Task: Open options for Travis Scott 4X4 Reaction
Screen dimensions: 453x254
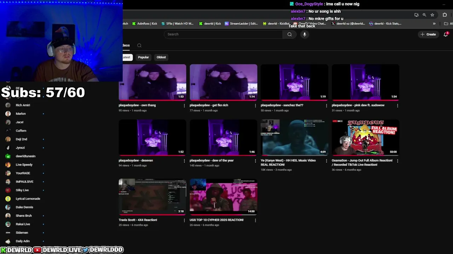Action: (x=184, y=220)
